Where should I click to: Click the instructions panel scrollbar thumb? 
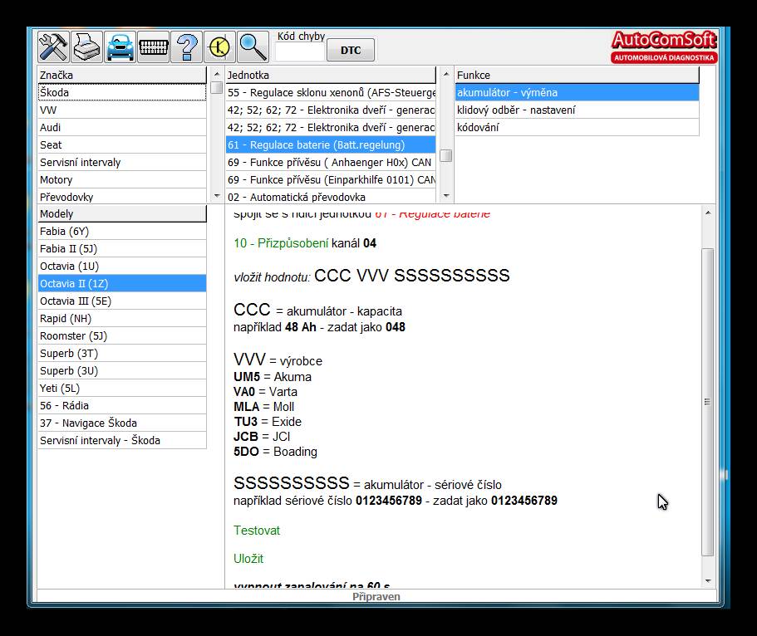tap(708, 402)
